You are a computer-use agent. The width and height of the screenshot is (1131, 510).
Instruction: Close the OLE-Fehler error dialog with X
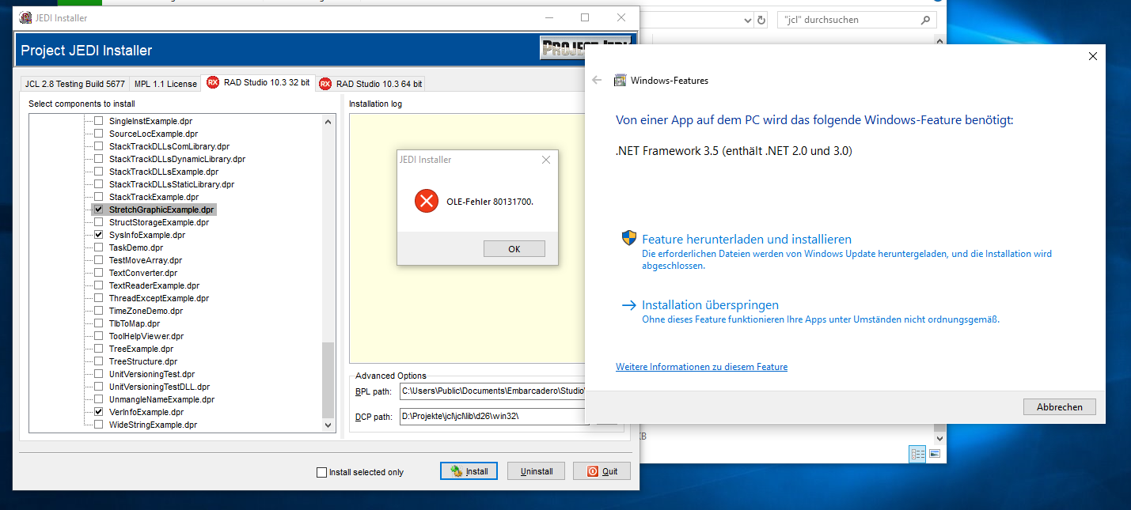(545, 160)
